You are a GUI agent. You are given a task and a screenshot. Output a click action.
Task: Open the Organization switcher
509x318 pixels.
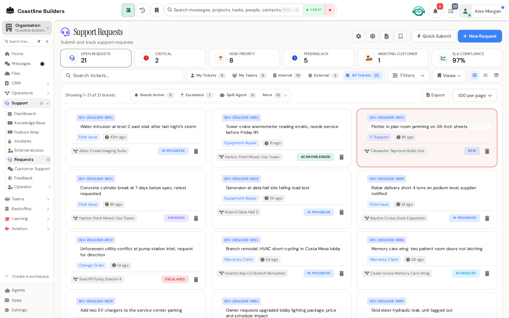(27, 28)
